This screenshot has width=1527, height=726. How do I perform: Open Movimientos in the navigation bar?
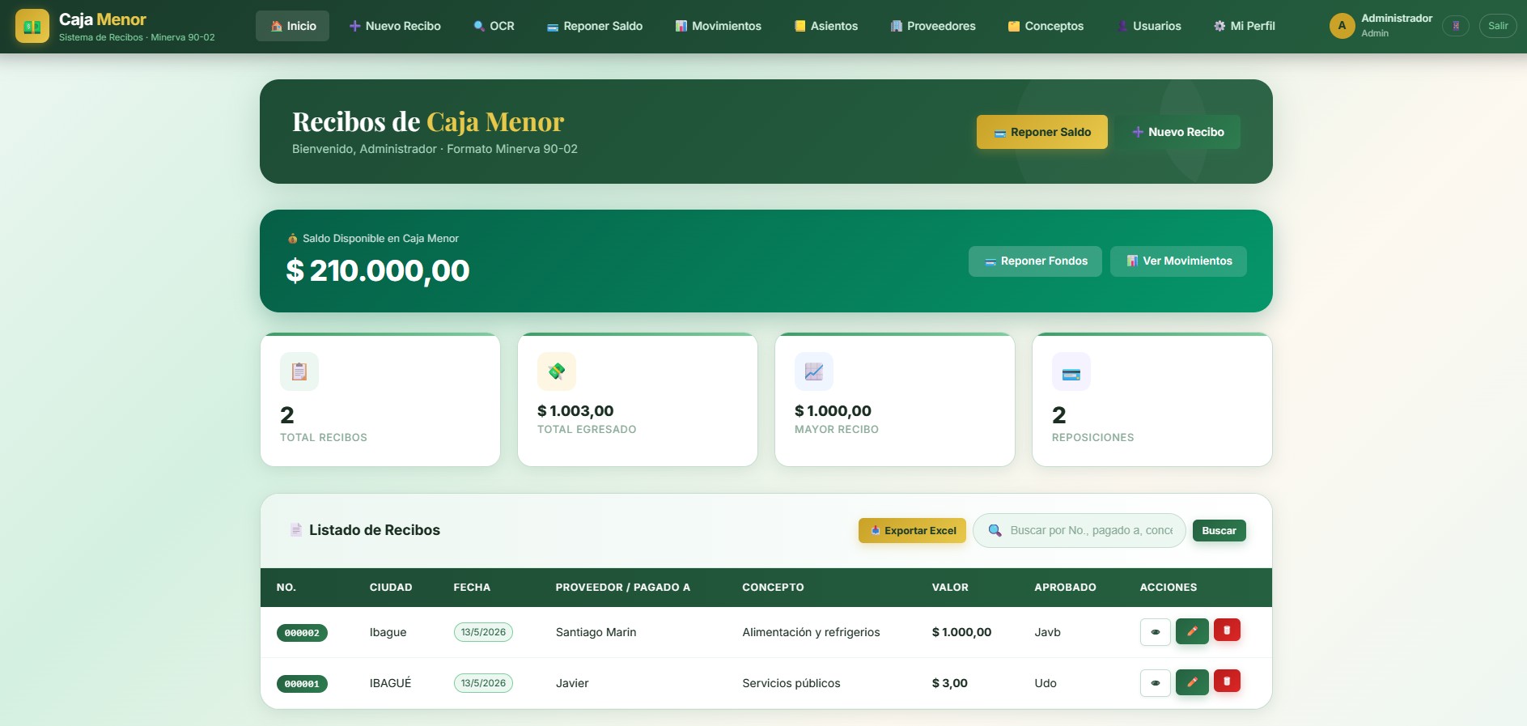click(718, 26)
